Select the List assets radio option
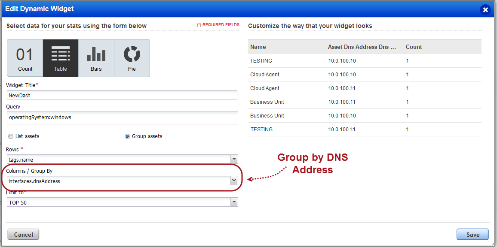 (11, 136)
